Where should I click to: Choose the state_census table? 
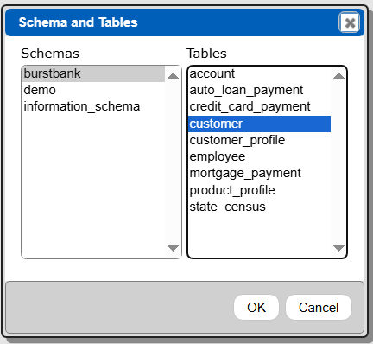pyautogui.click(x=259, y=207)
